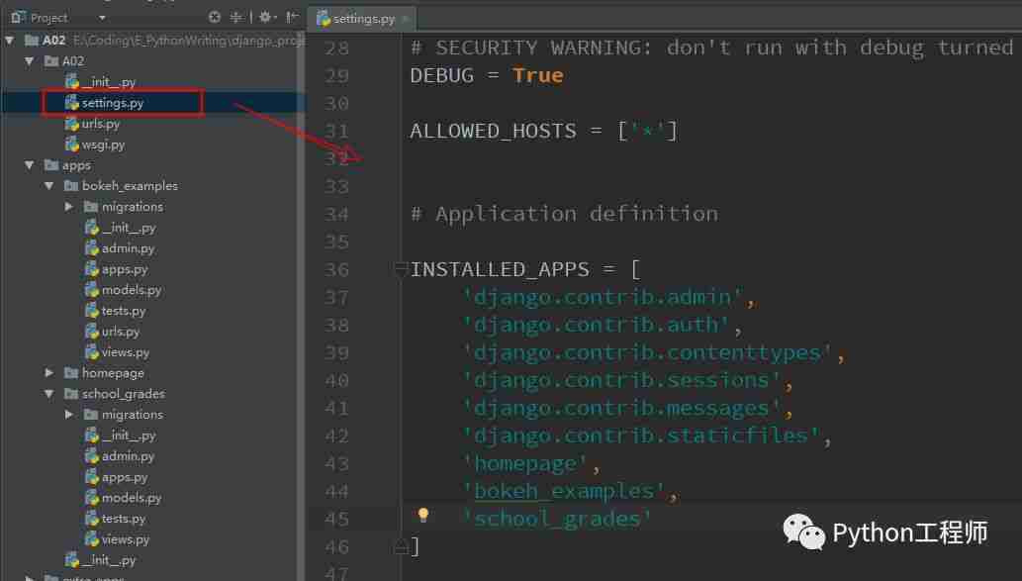Collapse the apps folder
The image size is (1022, 581).
click(x=30, y=165)
